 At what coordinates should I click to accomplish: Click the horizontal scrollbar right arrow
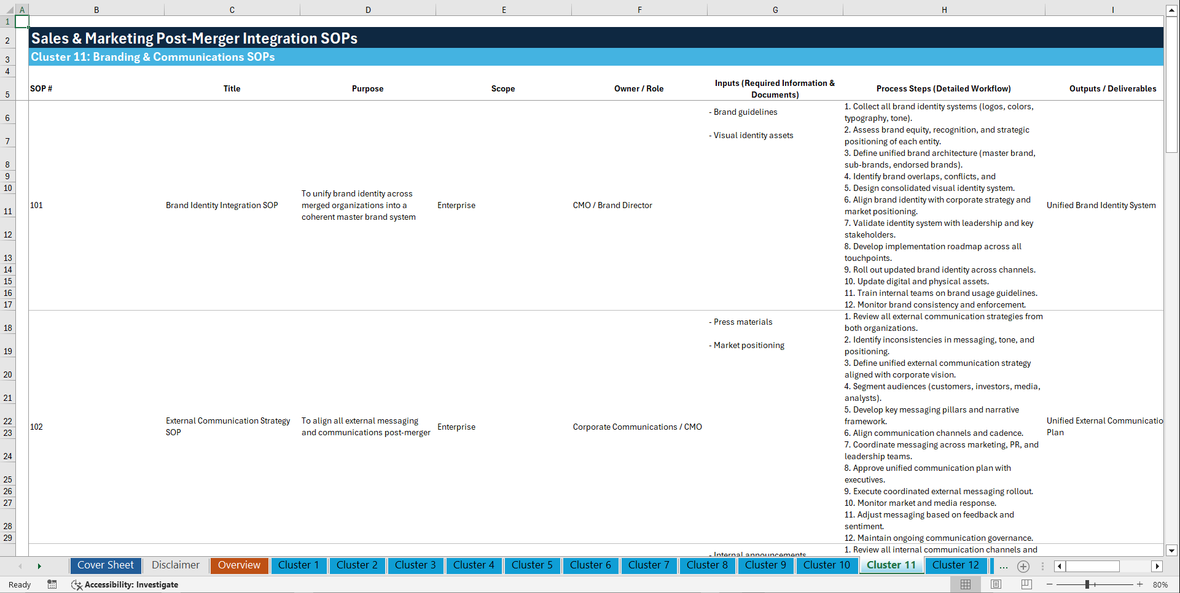1158,566
